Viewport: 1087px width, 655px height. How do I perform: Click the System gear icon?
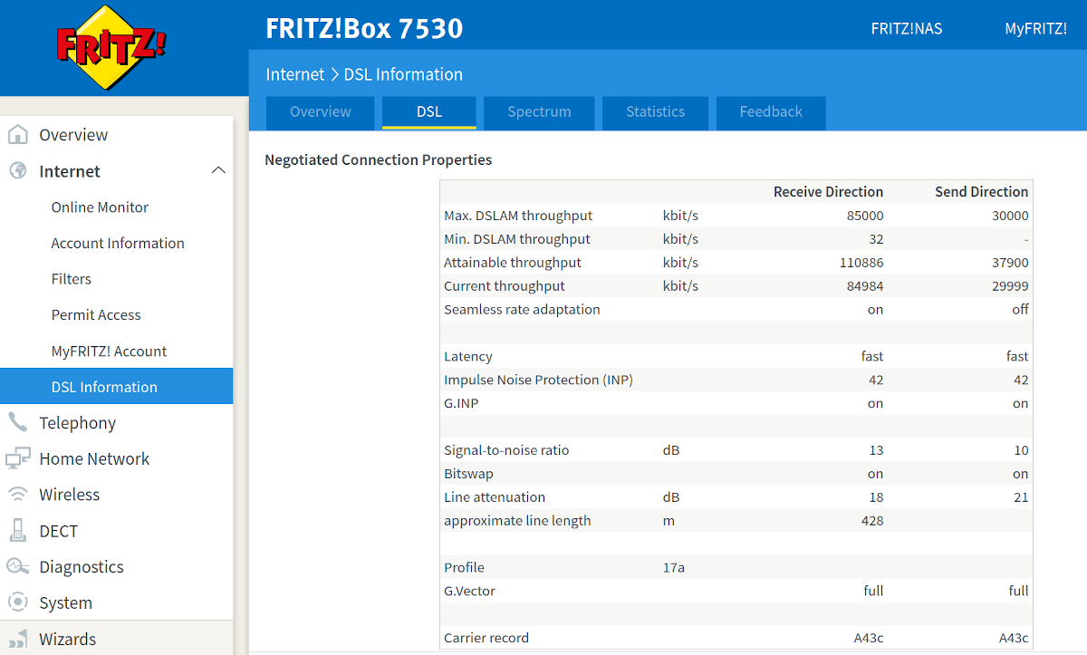(x=17, y=602)
